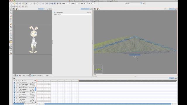The image size is (187, 105).
Task: Switch to the Drawing tab
Action: point(46,9)
